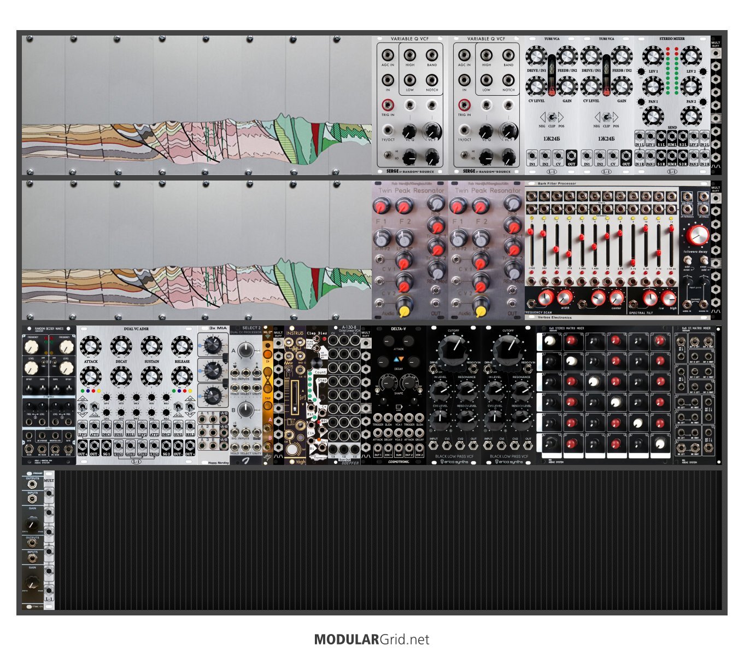Toggle DRIVE switch on right Black Low Pass VCF

[x=489, y=369]
